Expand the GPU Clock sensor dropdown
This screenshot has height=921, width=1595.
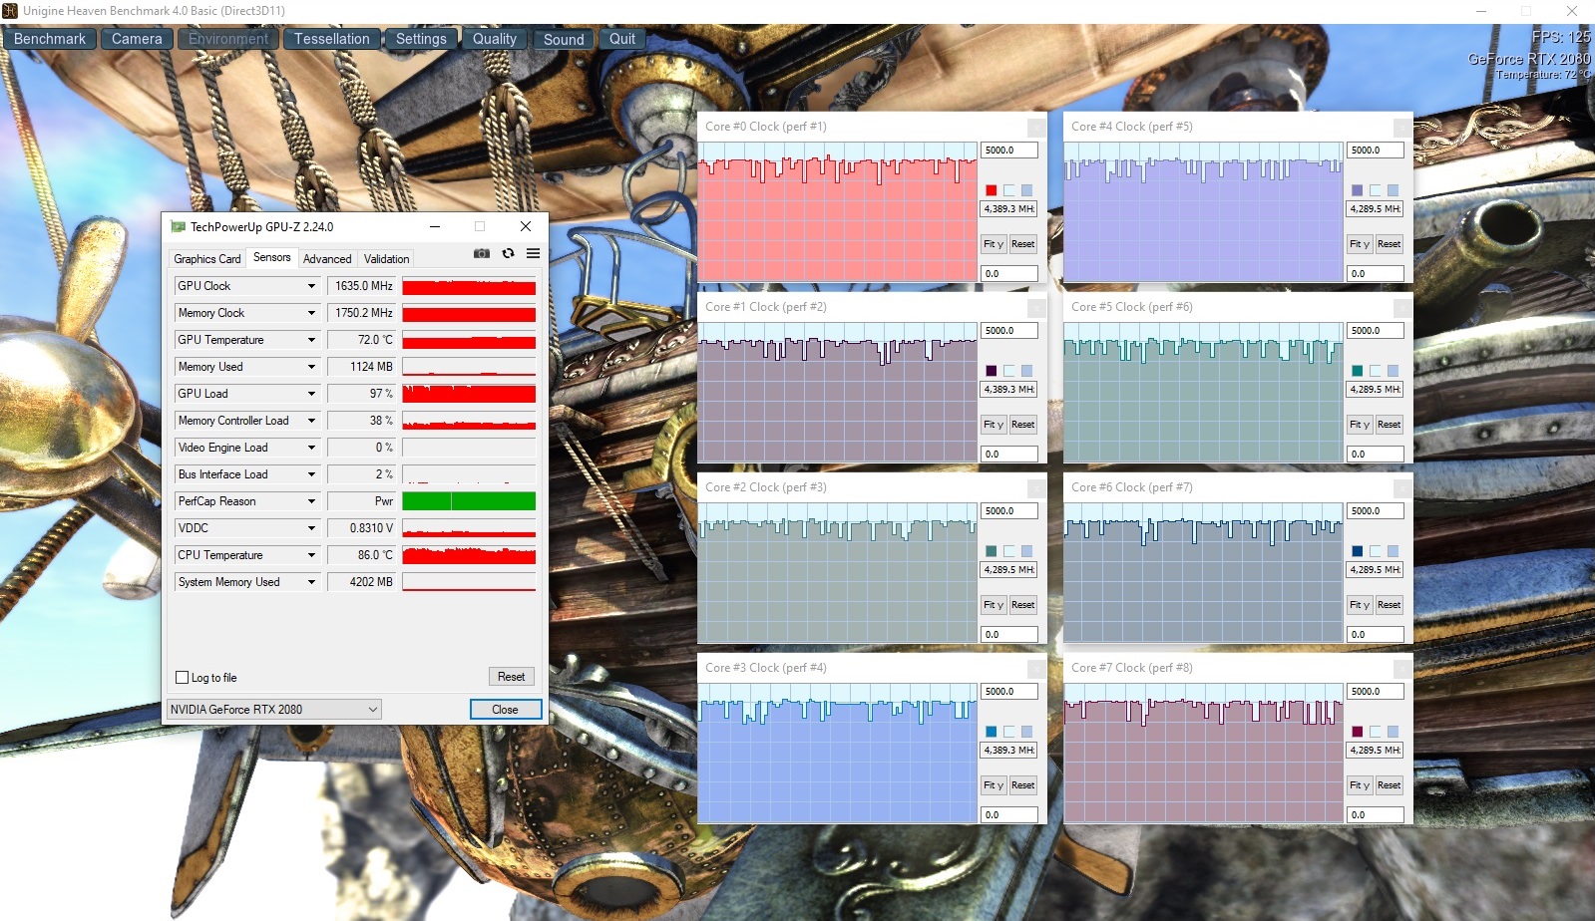coord(311,286)
